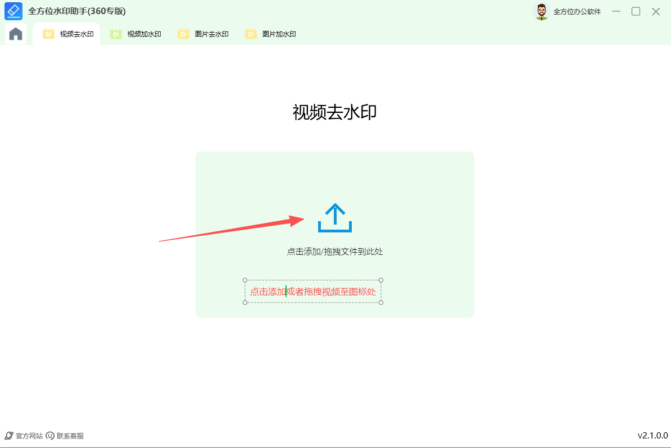The image size is (671, 448).
Task: Open the 图片去水印 tab
Action: pos(210,34)
